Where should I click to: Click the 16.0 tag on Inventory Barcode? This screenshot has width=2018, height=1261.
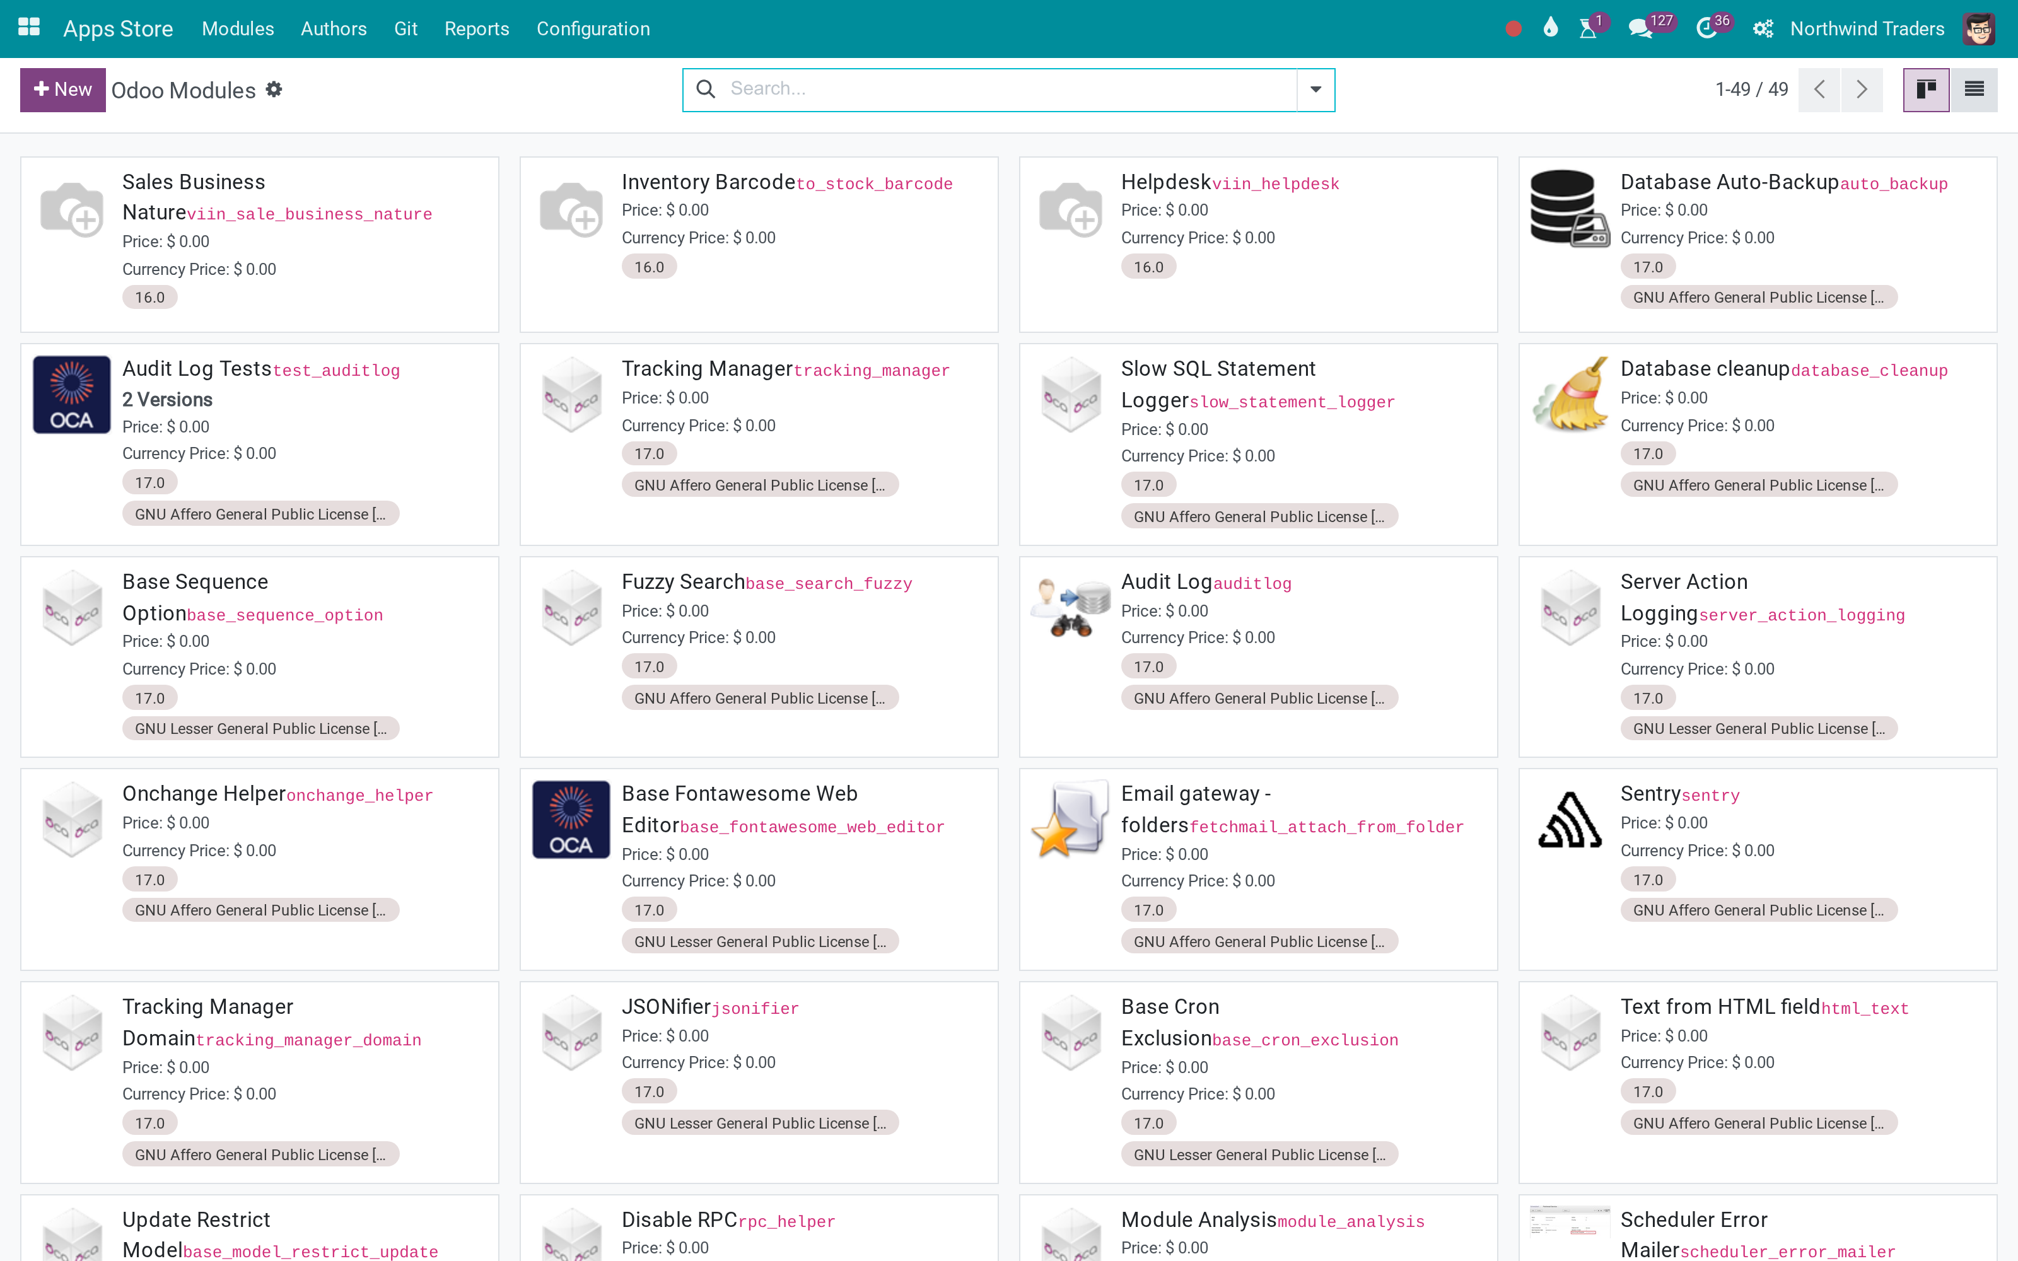[x=649, y=267]
